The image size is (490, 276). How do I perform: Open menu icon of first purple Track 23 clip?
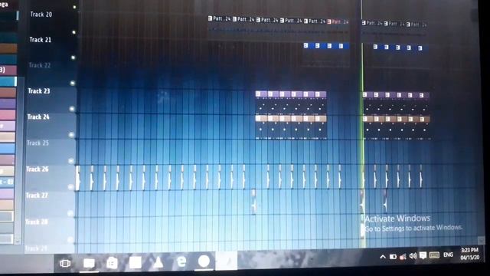pos(258,94)
